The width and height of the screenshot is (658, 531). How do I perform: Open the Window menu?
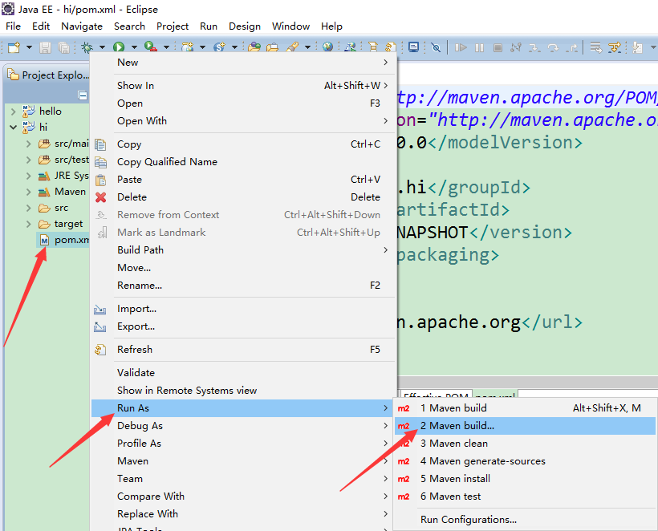pyautogui.click(x=290, y=26)
